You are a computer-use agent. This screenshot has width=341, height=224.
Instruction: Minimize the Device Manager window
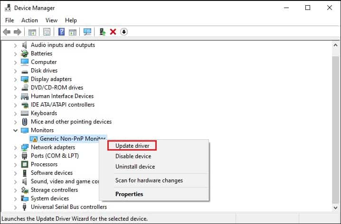(286, 8)
